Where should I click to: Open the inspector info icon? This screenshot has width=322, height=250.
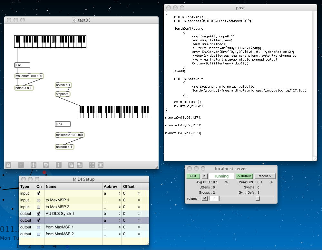(58, 165)
